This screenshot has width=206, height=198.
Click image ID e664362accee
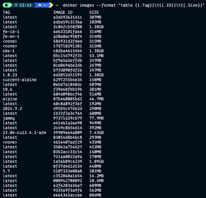pos(67,195)
